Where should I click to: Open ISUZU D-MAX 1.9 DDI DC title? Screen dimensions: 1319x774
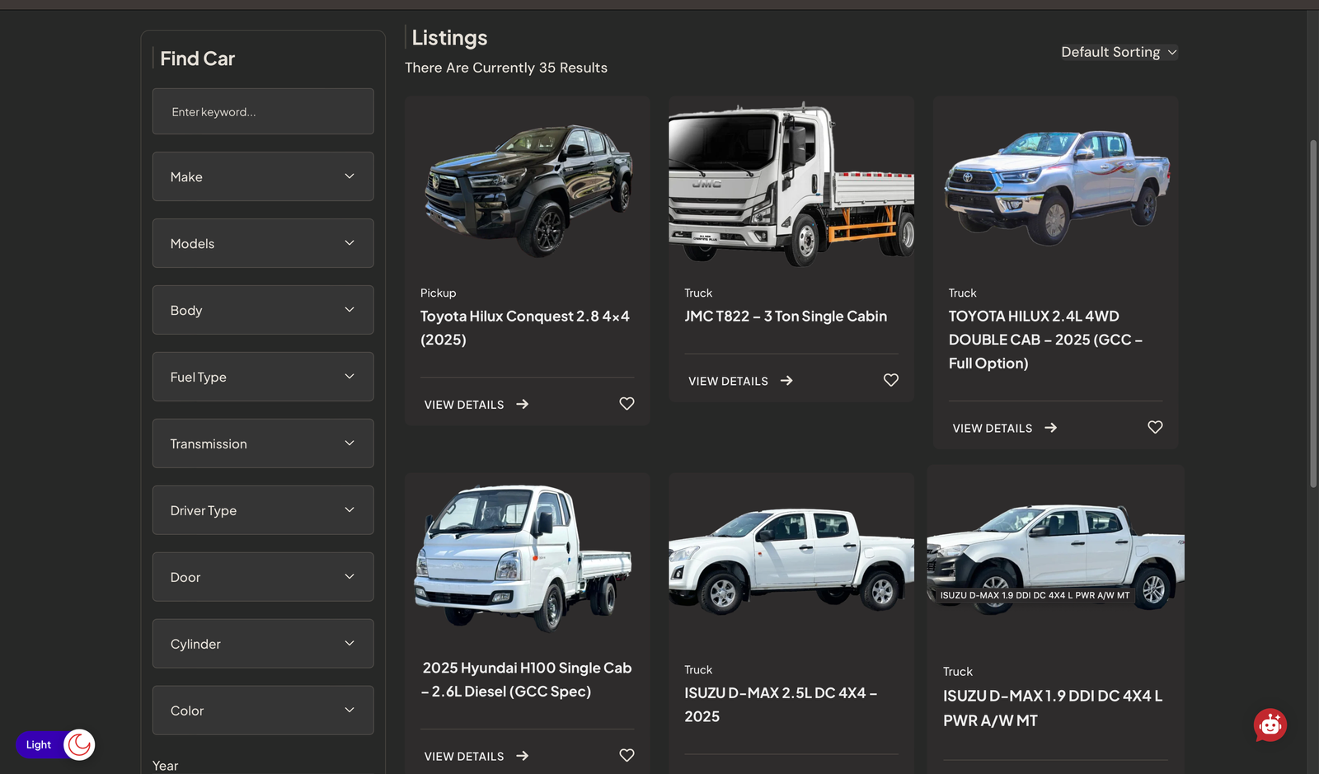click(1053, 708)
